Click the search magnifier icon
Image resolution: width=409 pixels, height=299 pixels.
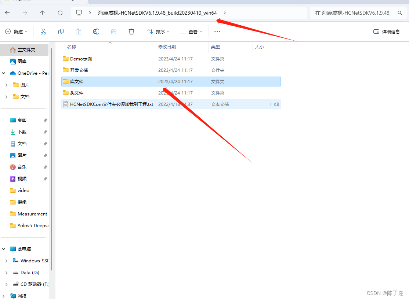click(x=399, y=13)
